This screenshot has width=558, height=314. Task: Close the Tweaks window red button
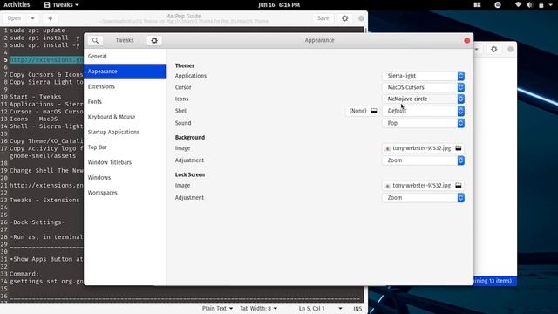(x=467, y=41)
